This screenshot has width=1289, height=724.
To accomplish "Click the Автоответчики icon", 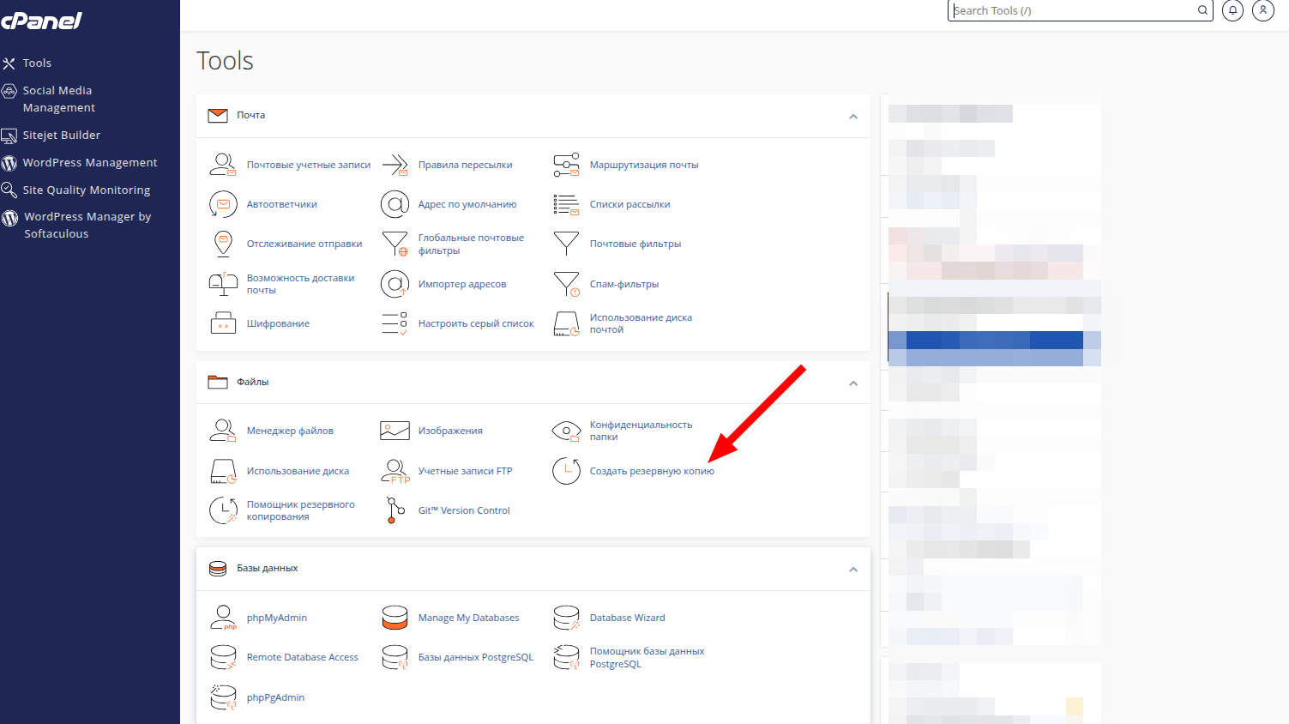I will [223, 204].
